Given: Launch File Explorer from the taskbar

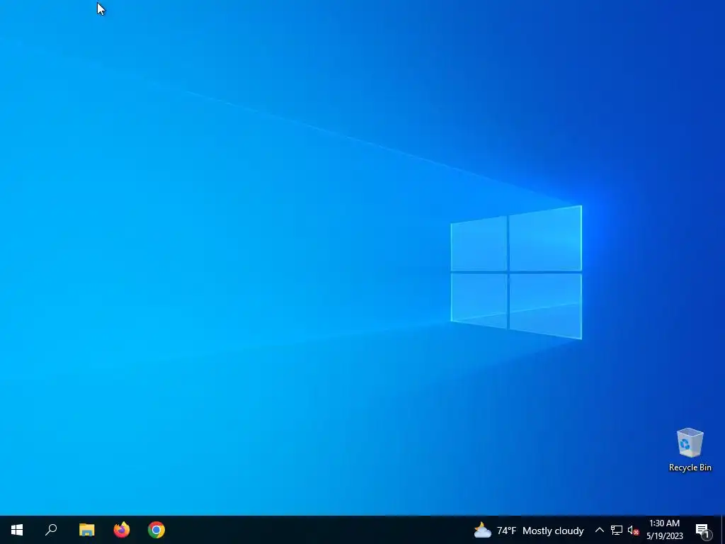Looking at the screenshot, I should click(86, 530).
